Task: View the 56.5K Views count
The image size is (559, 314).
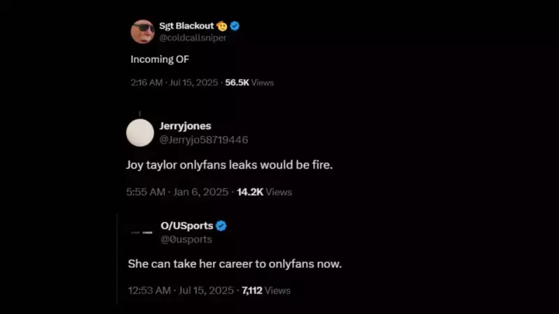Action: pos(249,82)
